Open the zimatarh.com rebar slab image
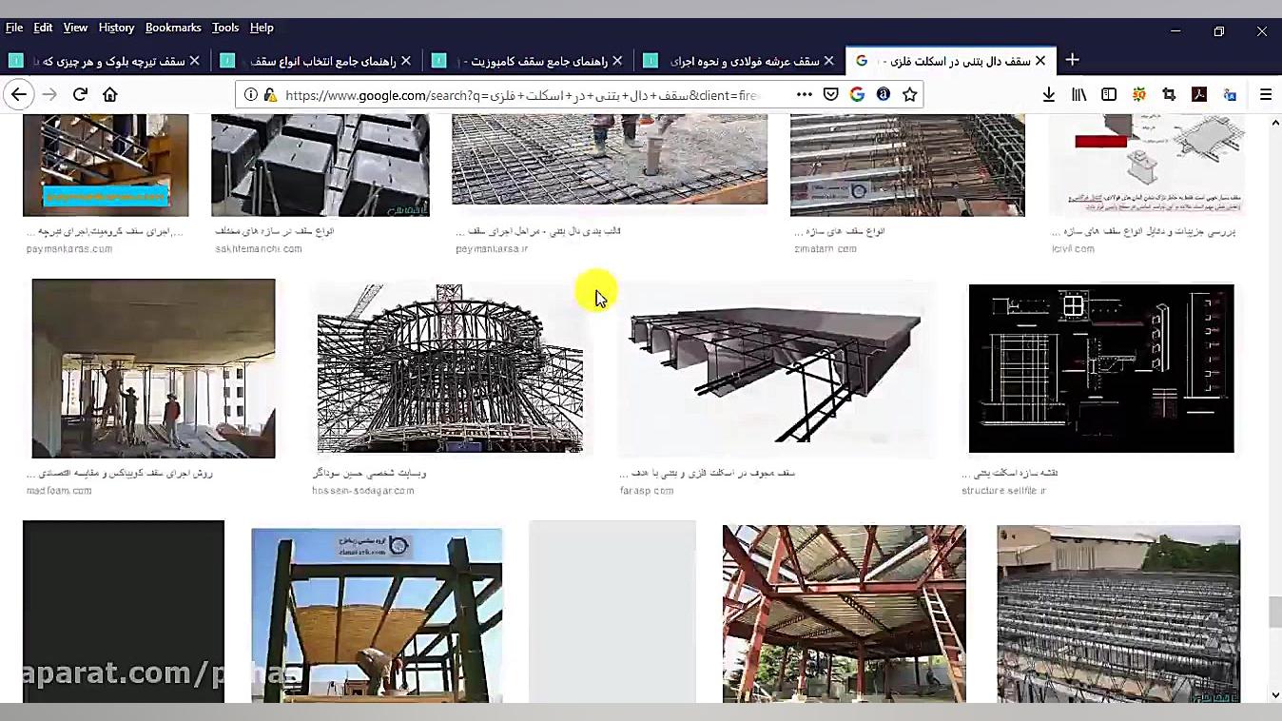This screenshot has height=721, width=1282. (907, 165)
